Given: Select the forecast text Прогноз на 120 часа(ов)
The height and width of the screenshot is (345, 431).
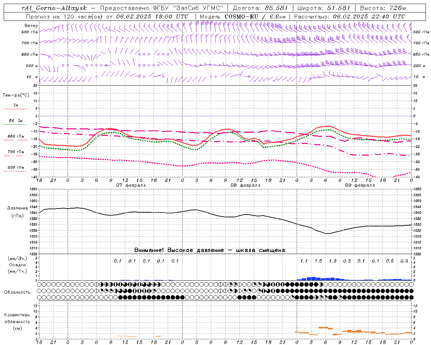Looking at the screenshot, I should click(64, 17).
